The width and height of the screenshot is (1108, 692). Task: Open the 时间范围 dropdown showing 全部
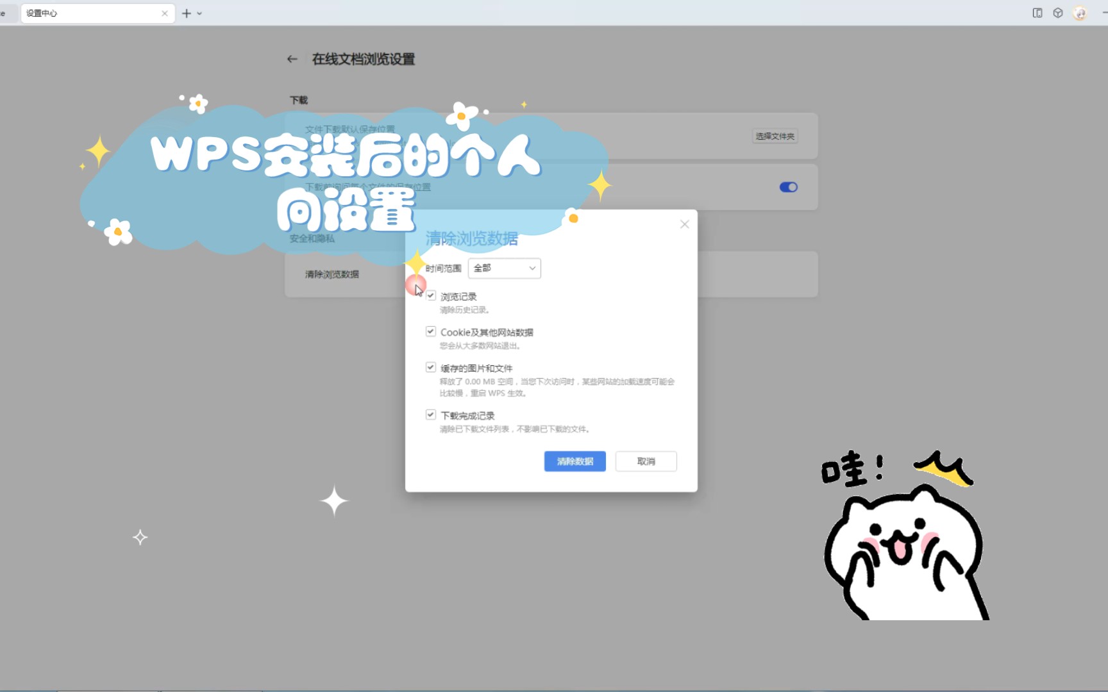[504, 268]
